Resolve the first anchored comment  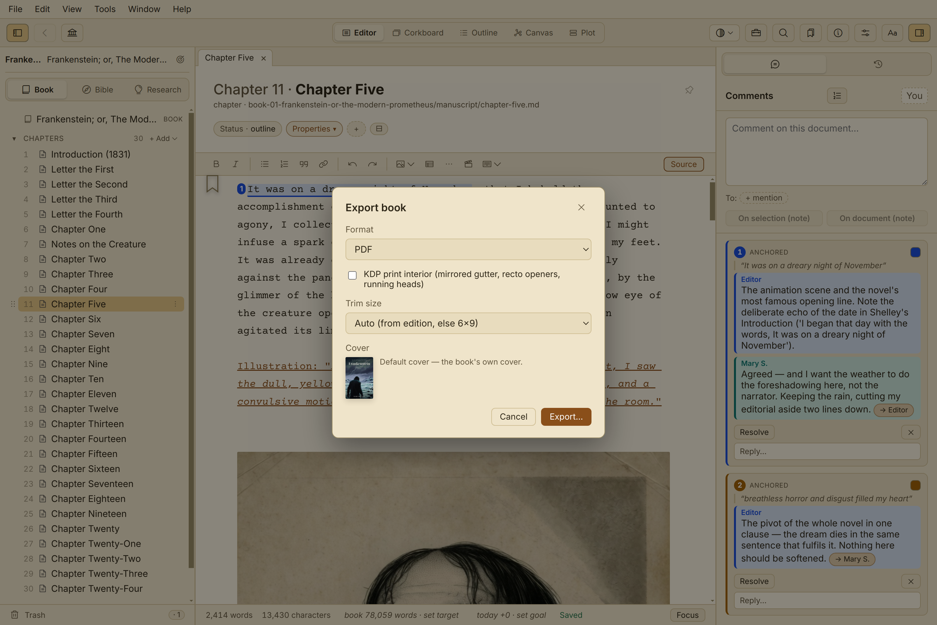pyautogui.click(x=754, y=432)
